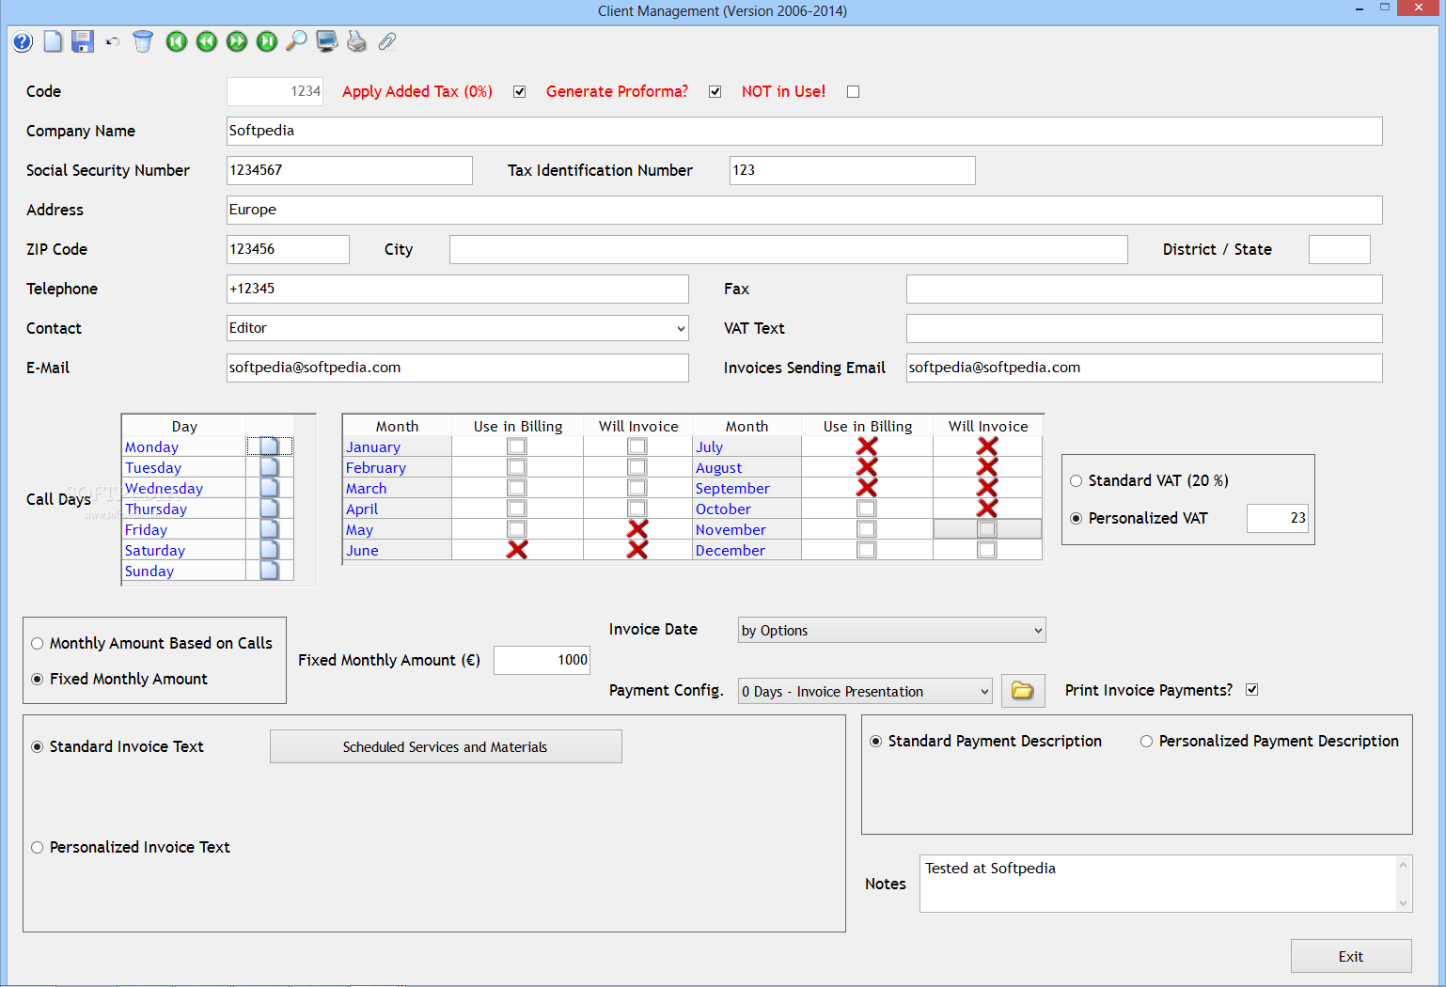Open the Invoice Date dropdown

point(1037,631)
